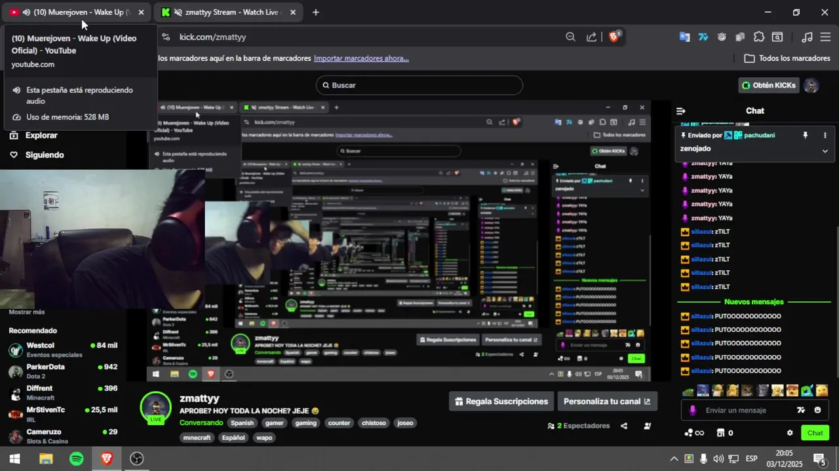
Task: Select the frog emote in quick emotes
Action: point(688,391)
